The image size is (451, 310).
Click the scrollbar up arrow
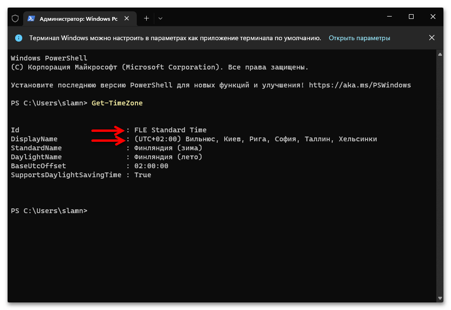pos(440,54)
